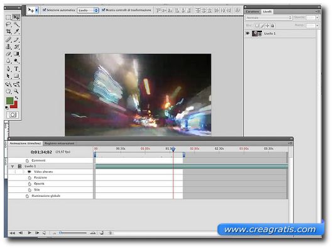Step forward to the next frame
The width and height of the screenshot is (333, 249).
37,233
